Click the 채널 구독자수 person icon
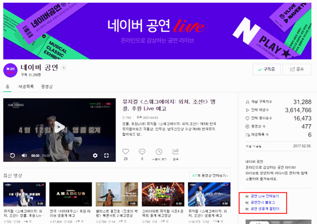Image resolution: width=317 pixels, height=224 pixels. pos(247,102)
